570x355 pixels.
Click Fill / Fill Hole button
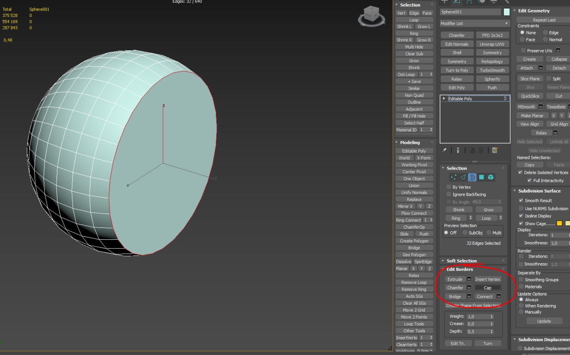click(414, 116)
